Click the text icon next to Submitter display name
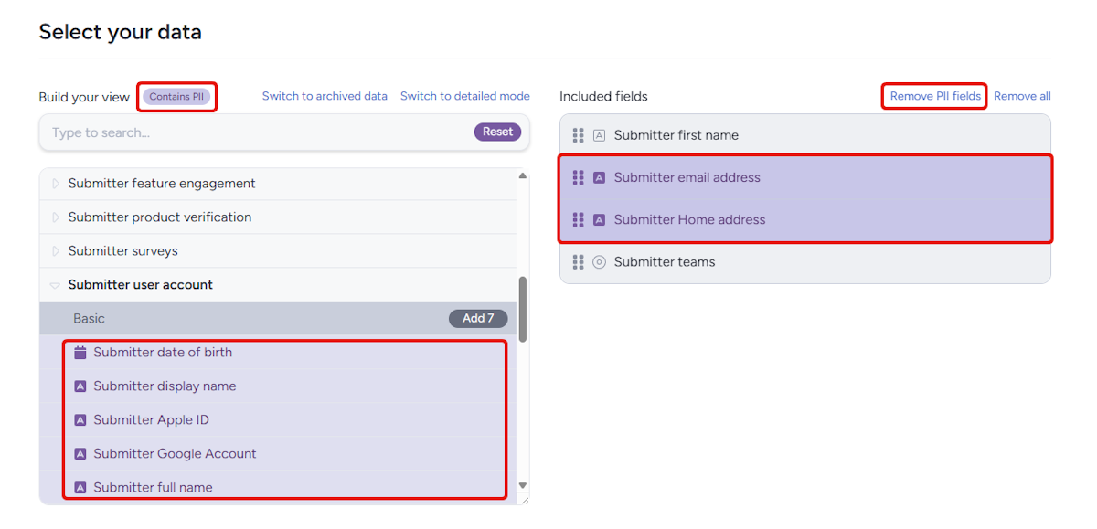Viewport: 1097px width, 529px height. pos(80,386)
